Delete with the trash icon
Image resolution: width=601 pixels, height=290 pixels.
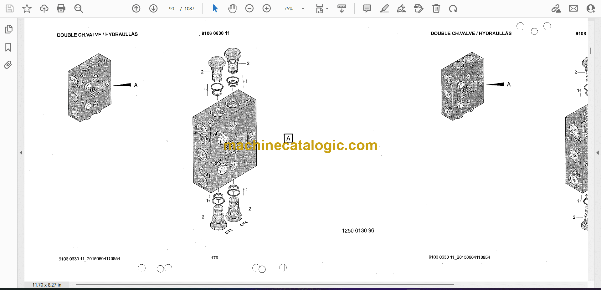[x=436, y=8]
